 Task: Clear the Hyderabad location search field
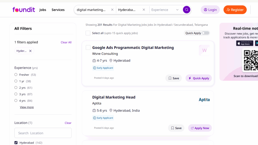pyautogui.click(x=144, y=10)
